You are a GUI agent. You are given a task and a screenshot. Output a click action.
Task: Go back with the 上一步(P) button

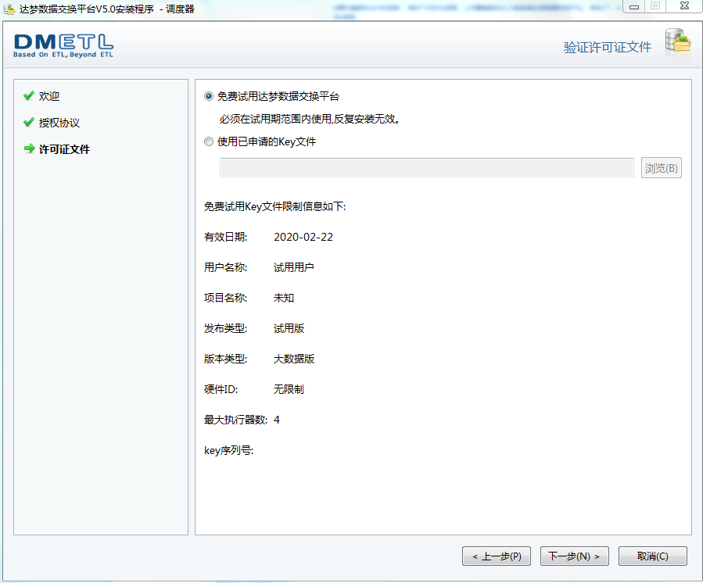pos(497,556)
